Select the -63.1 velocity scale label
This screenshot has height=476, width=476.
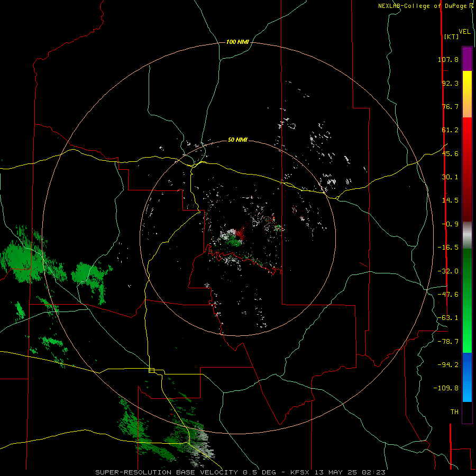[x=448, y=318]
